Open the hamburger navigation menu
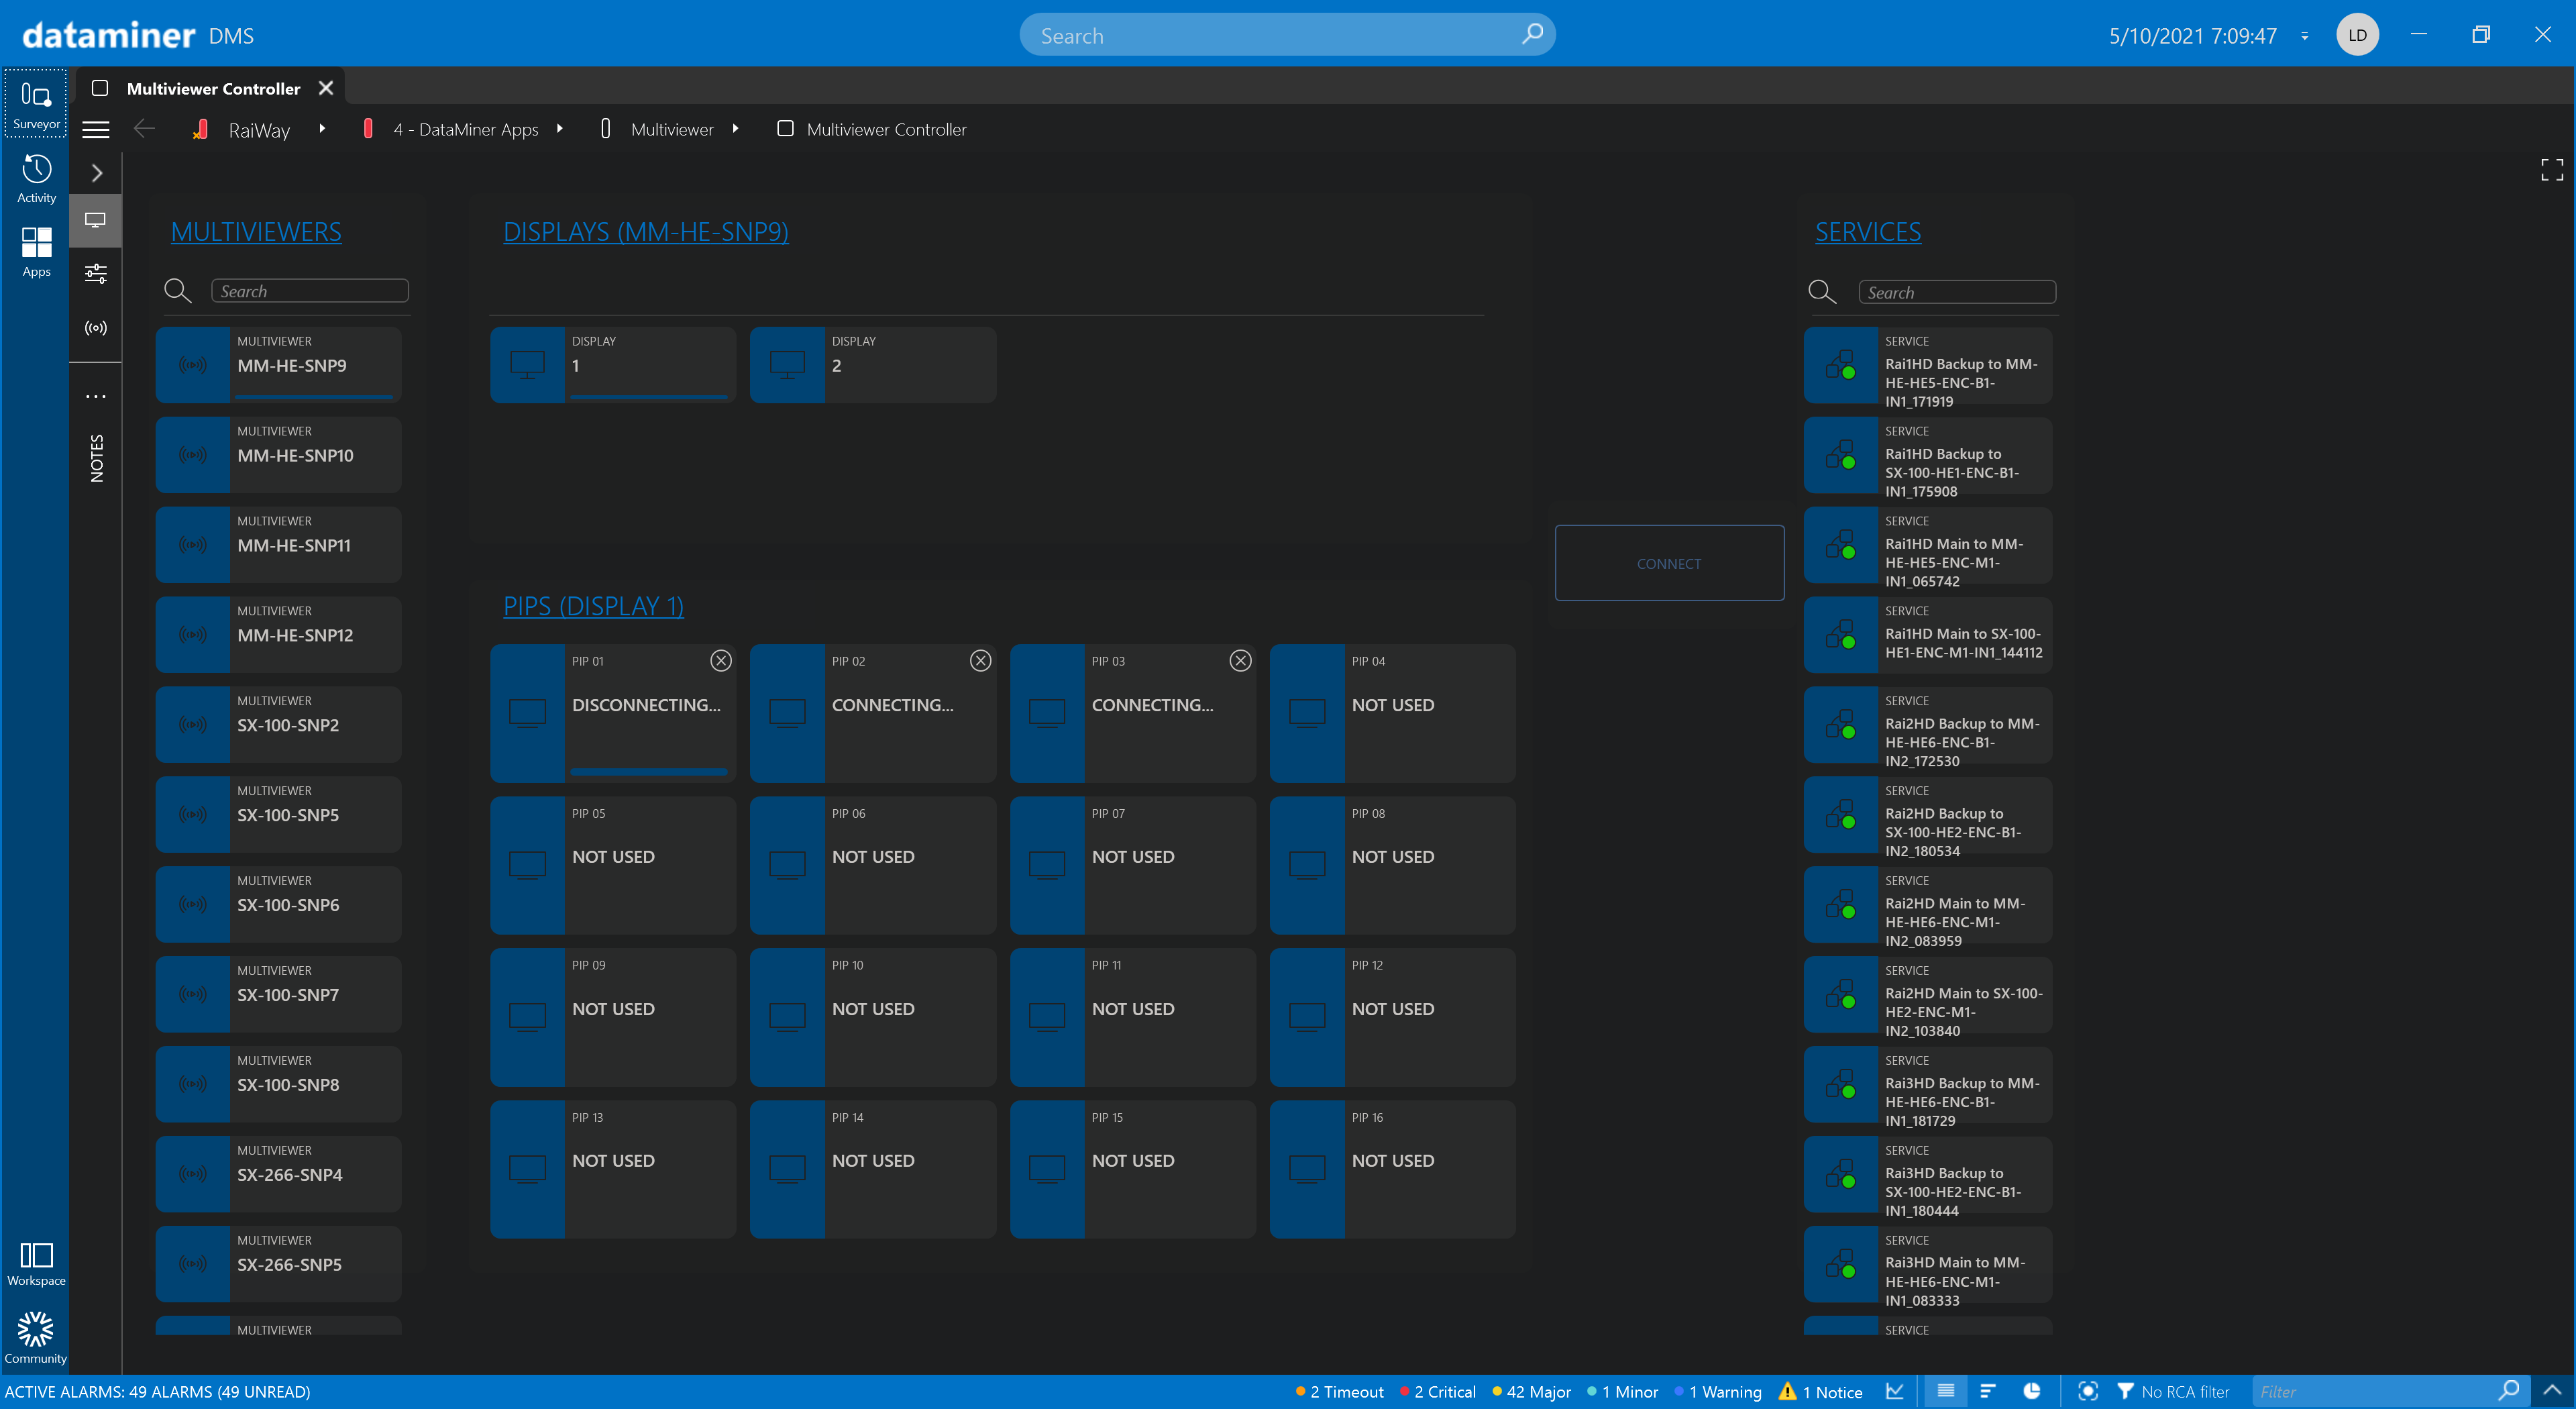 96,129
